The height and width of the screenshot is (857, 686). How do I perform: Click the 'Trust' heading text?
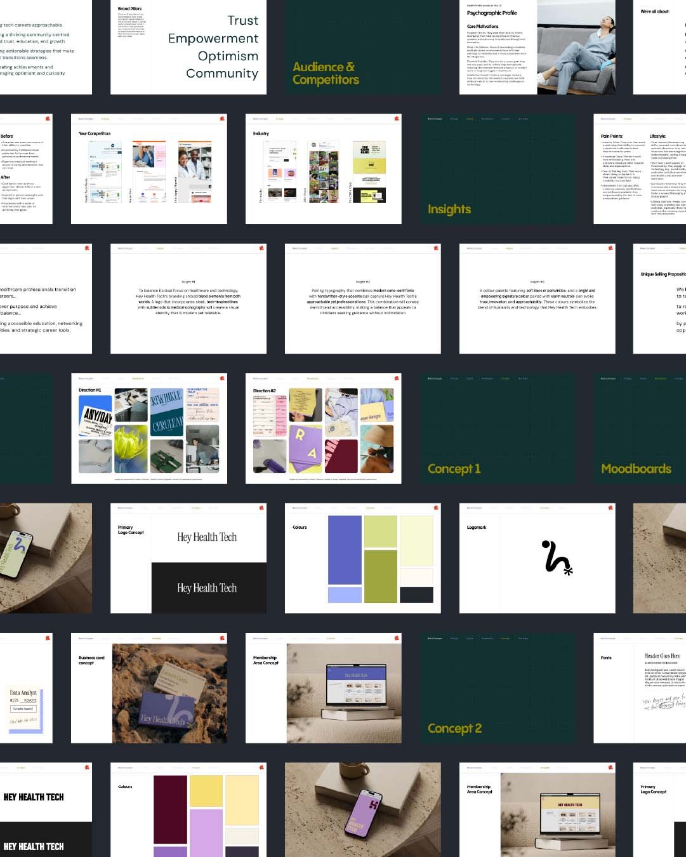point(243,21)
